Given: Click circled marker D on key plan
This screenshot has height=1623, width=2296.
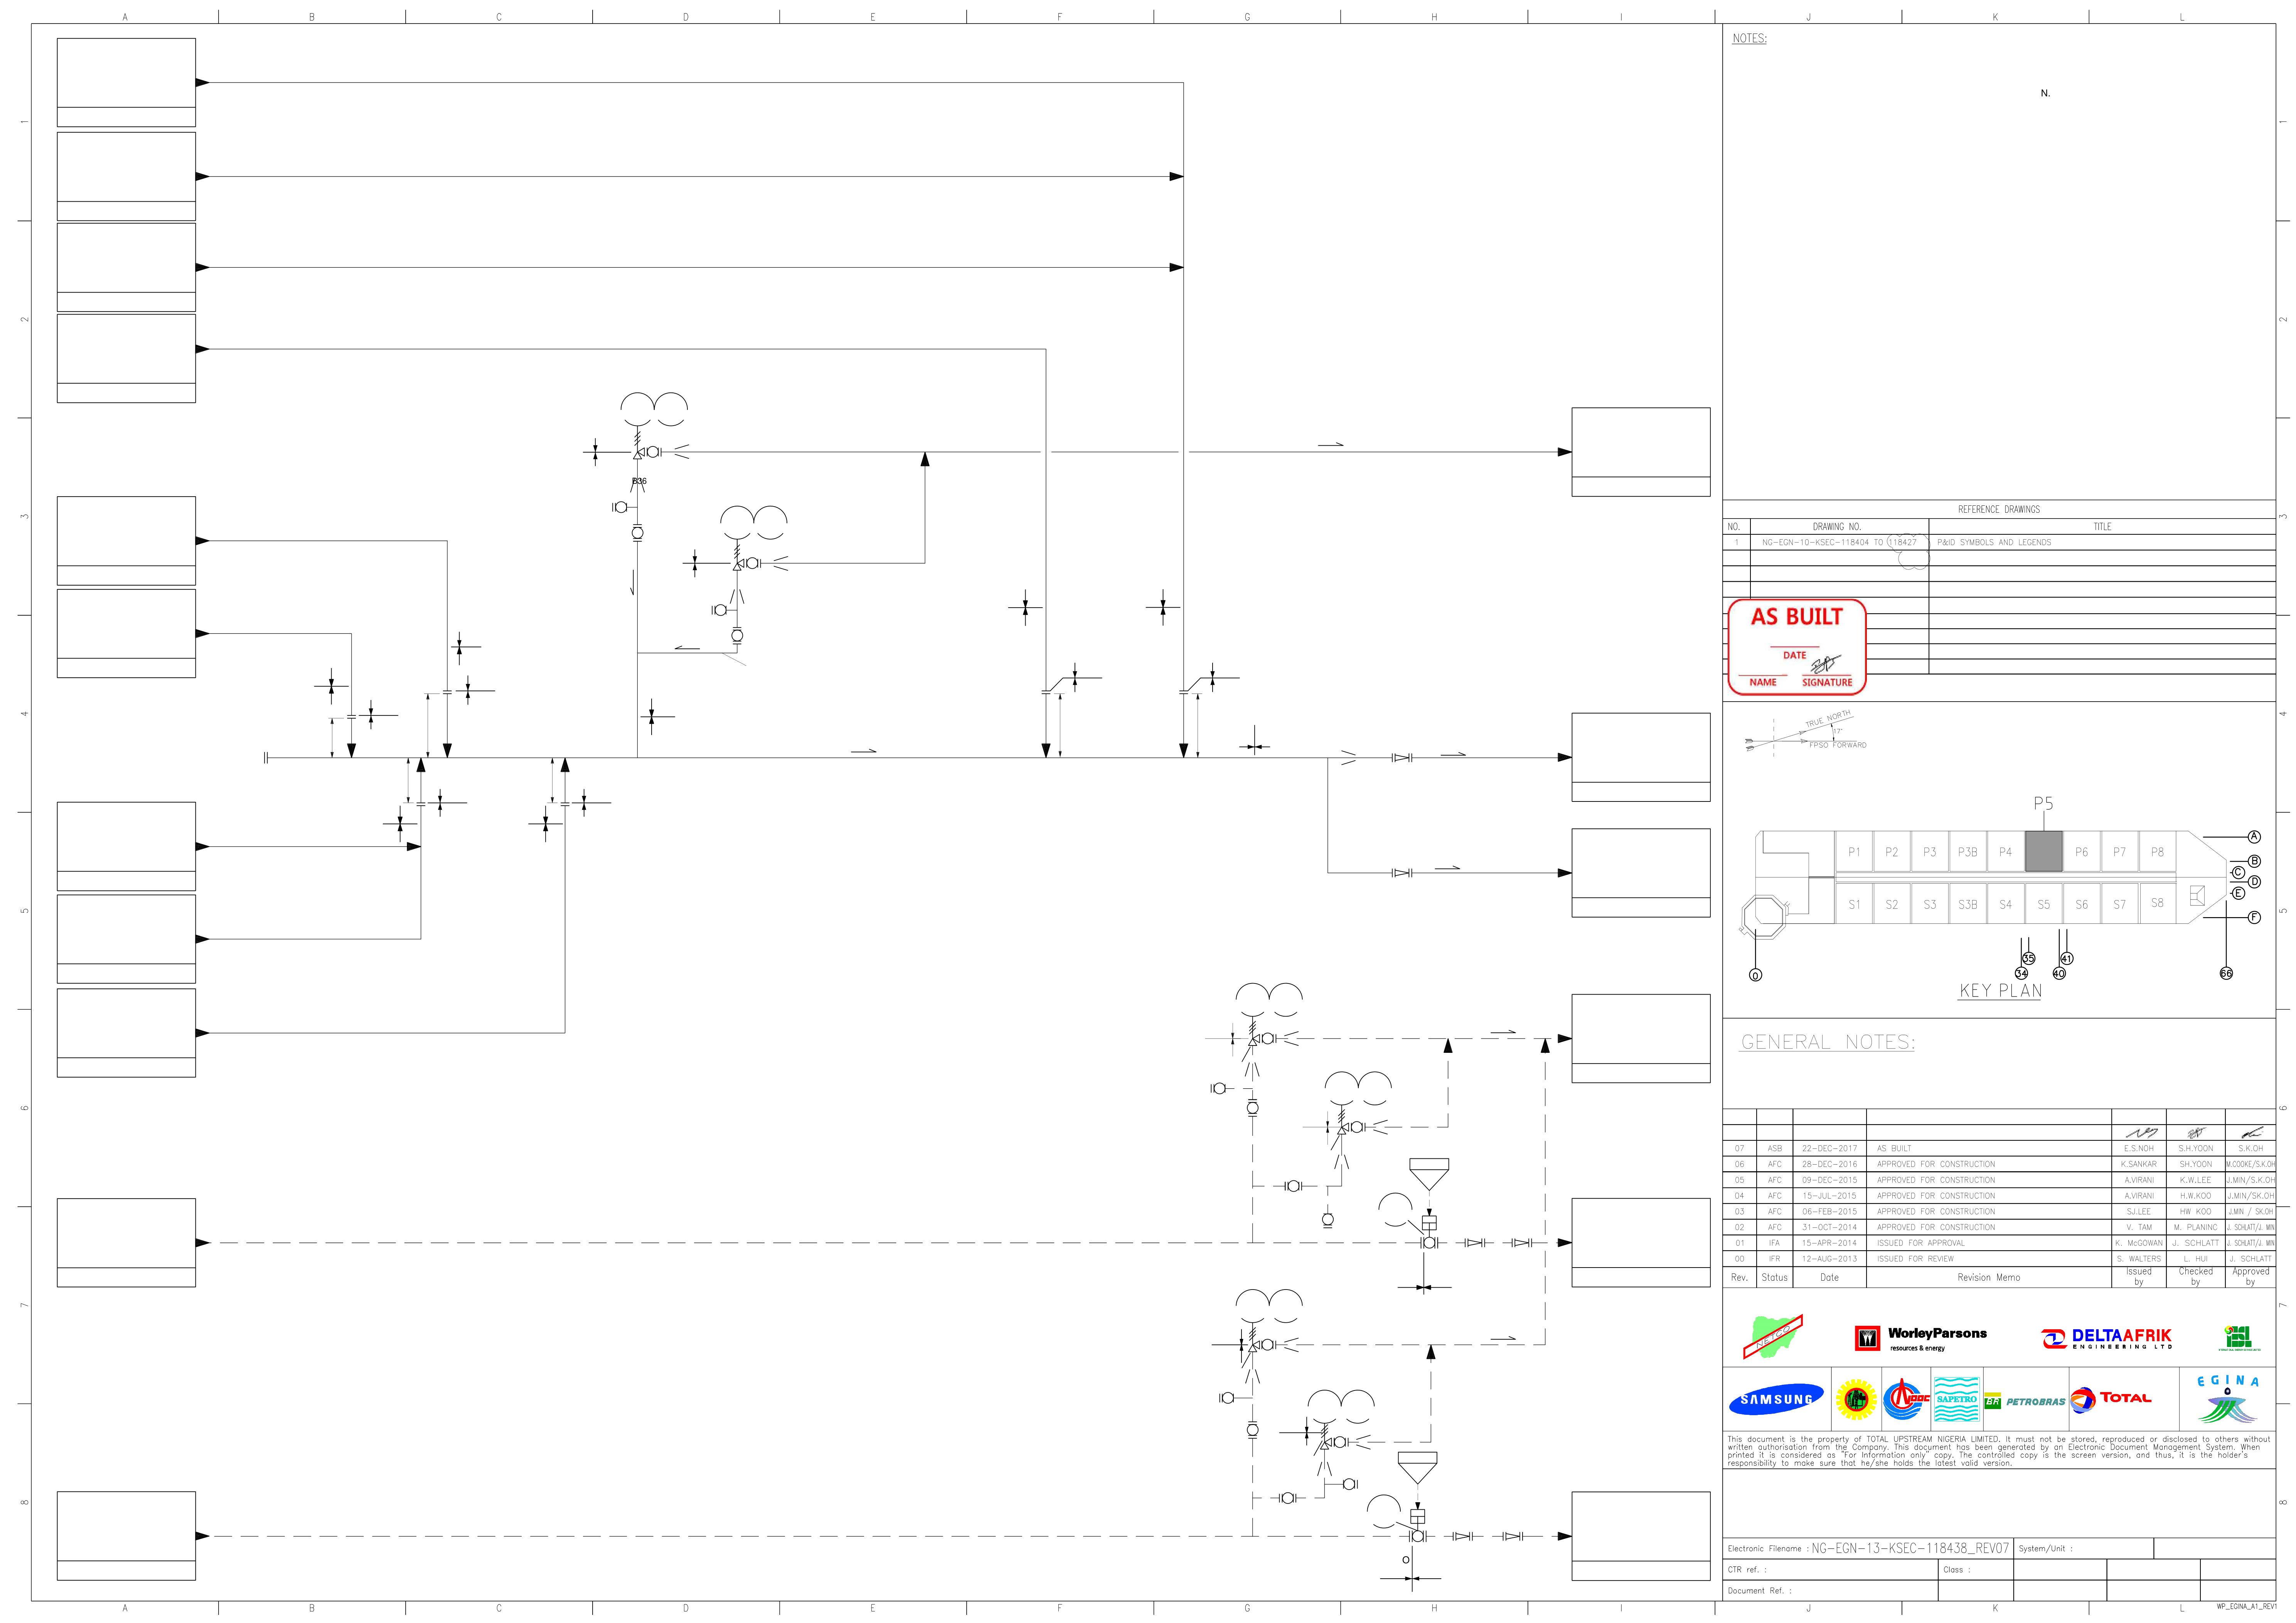Looking at the screenshot, I should [x=2254, y=882].
